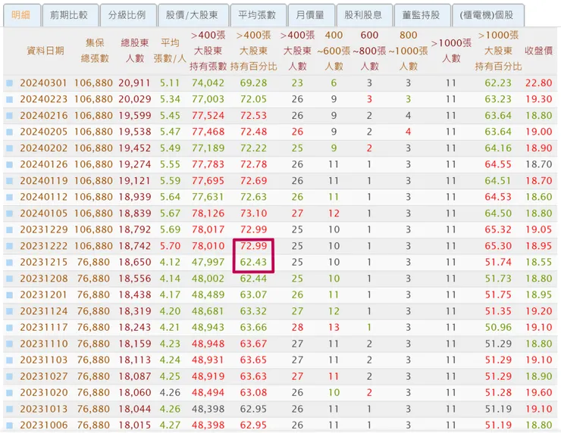Click the >1000張大股東持有百分比 header
The width and height of the screenshot is (561, 433).
click(x=498, y=51)
